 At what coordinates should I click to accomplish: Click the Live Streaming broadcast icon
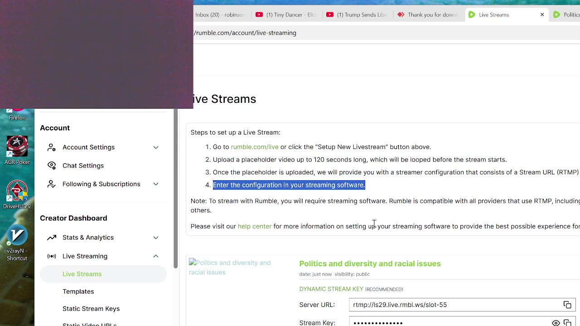(52, 256)
